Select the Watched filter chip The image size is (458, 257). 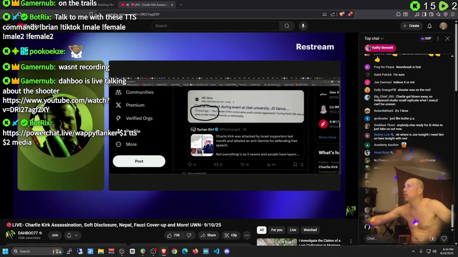310,230
